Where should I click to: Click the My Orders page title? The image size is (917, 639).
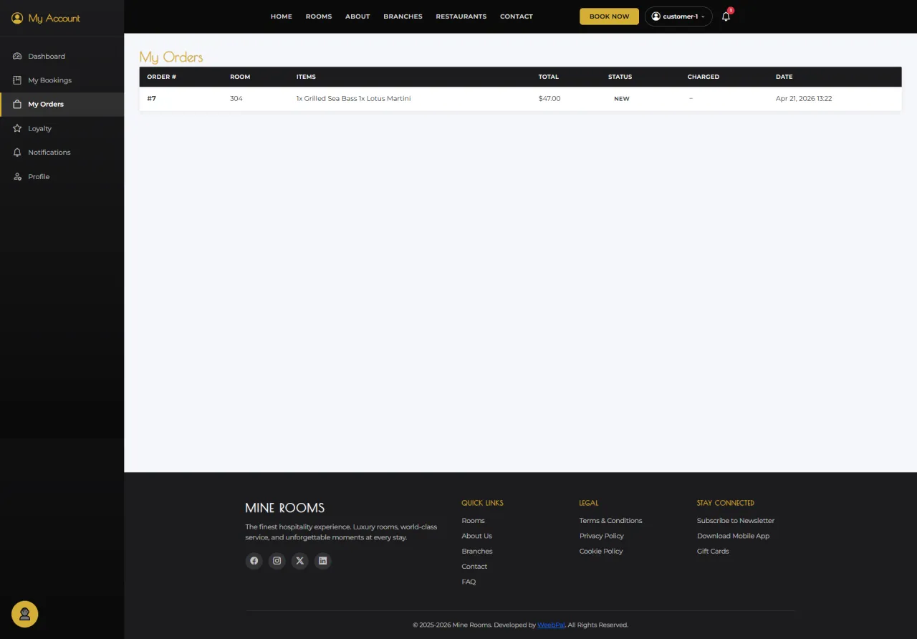171,57
